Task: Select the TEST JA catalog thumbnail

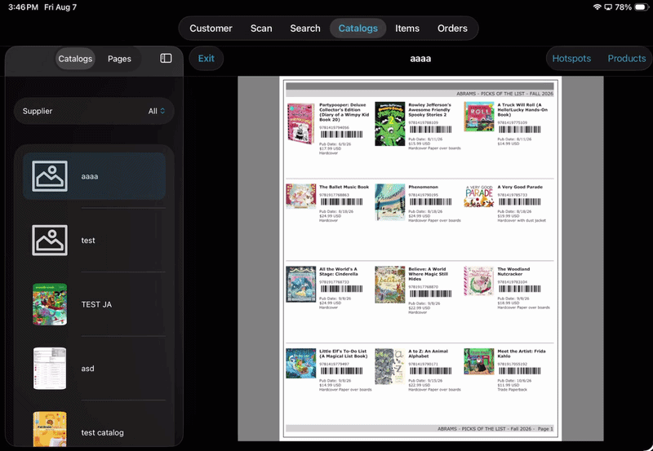Action: point(50,304)
